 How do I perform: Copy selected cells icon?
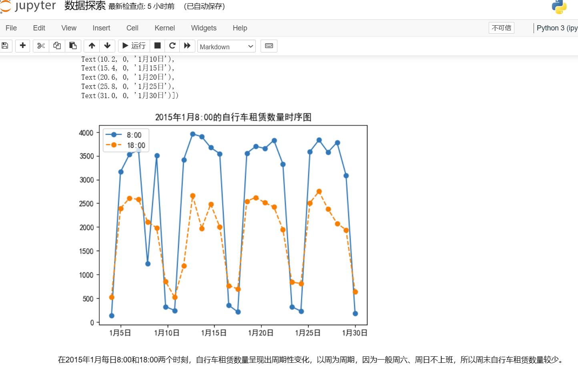[57, 46]
